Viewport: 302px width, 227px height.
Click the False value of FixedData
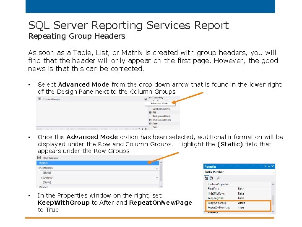point(241,189)
